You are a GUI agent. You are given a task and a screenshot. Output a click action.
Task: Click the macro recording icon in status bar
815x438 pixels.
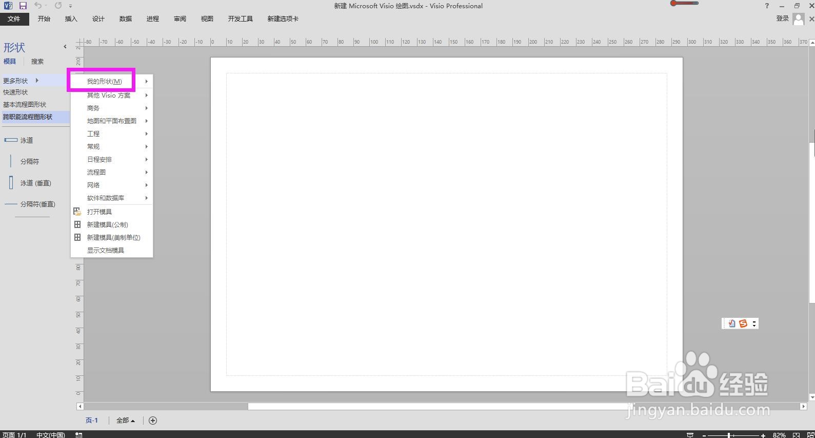pos(78,435)
